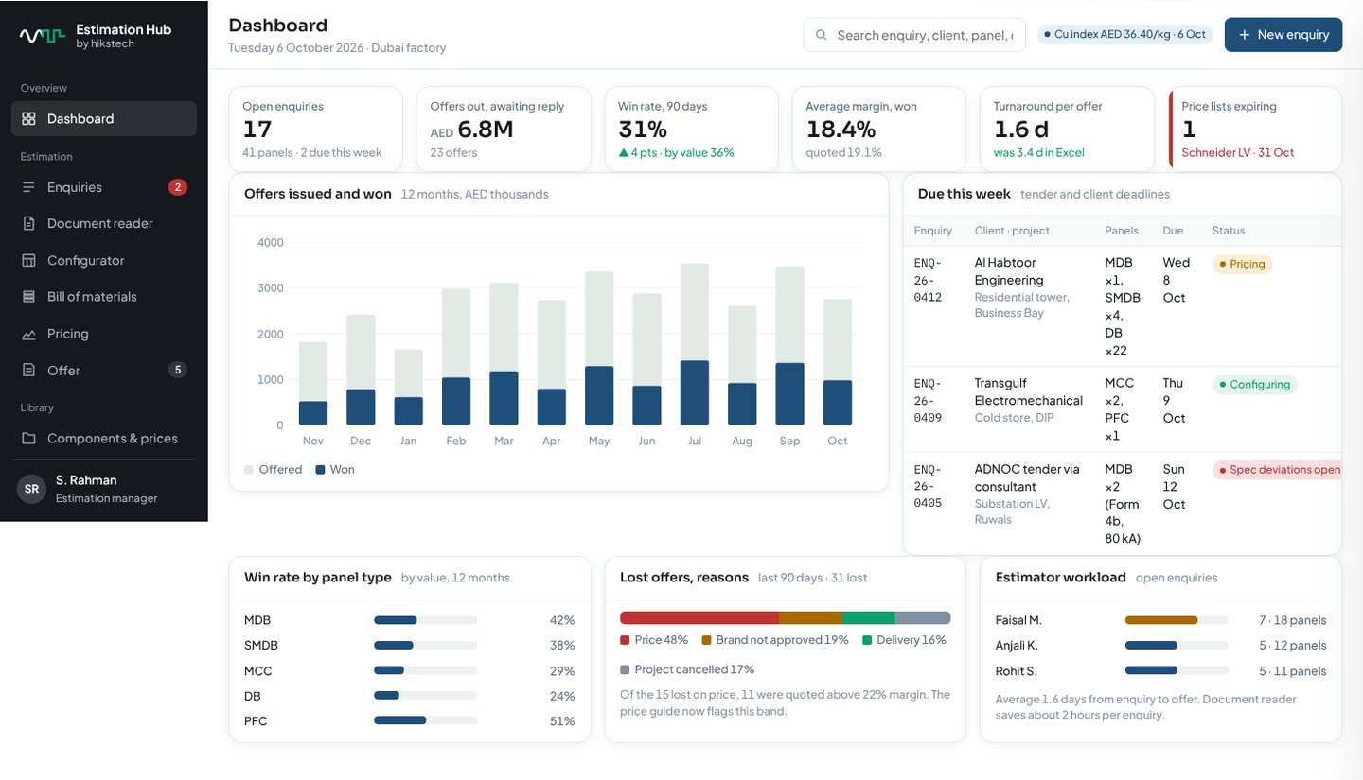Viewport: 1363px width, 780px height.
Task: Navigate to the Configurator page
Action: (104, 260)
